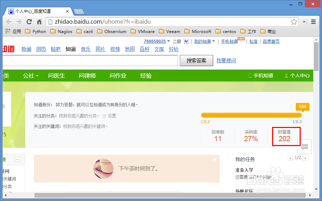Open the 网页 navigation link
This screenshot has width=322, height=201.
(41, 49)
